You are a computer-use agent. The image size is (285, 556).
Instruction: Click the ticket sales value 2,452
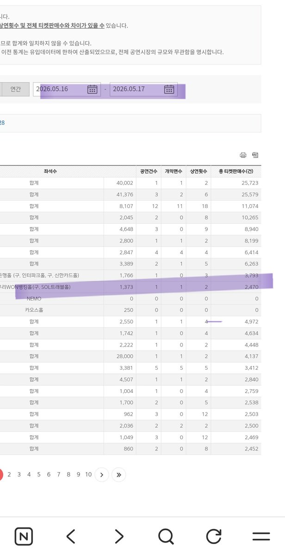pyautogui.click(x=251, y=449)
